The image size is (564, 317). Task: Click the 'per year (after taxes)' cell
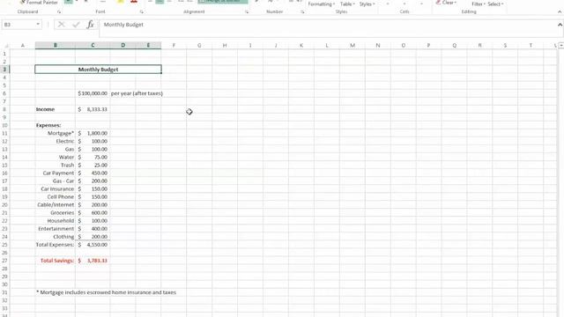[137, 93]
